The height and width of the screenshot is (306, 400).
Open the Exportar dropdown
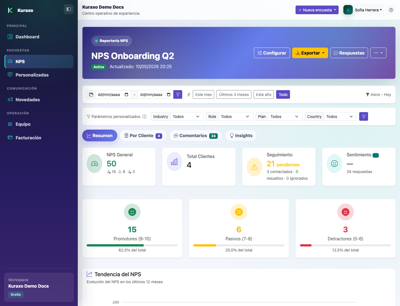[x=310, y=53]
